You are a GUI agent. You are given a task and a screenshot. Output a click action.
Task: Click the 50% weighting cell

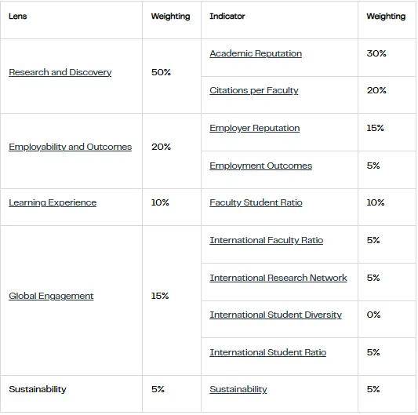(161, 72)
